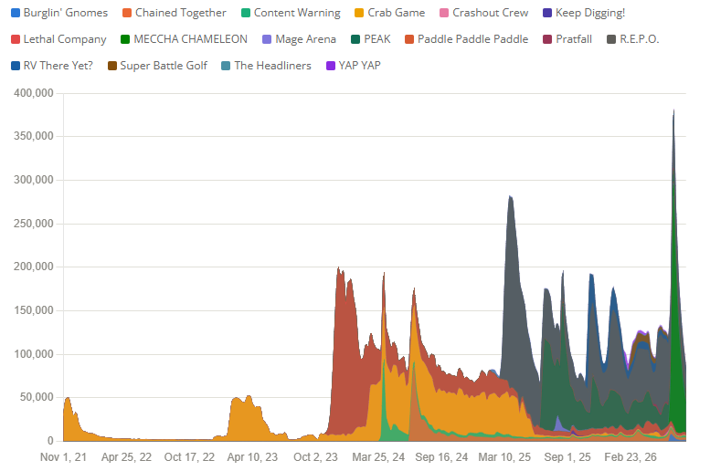Click the PEAK dark green legend swatch

coord(355,39)
